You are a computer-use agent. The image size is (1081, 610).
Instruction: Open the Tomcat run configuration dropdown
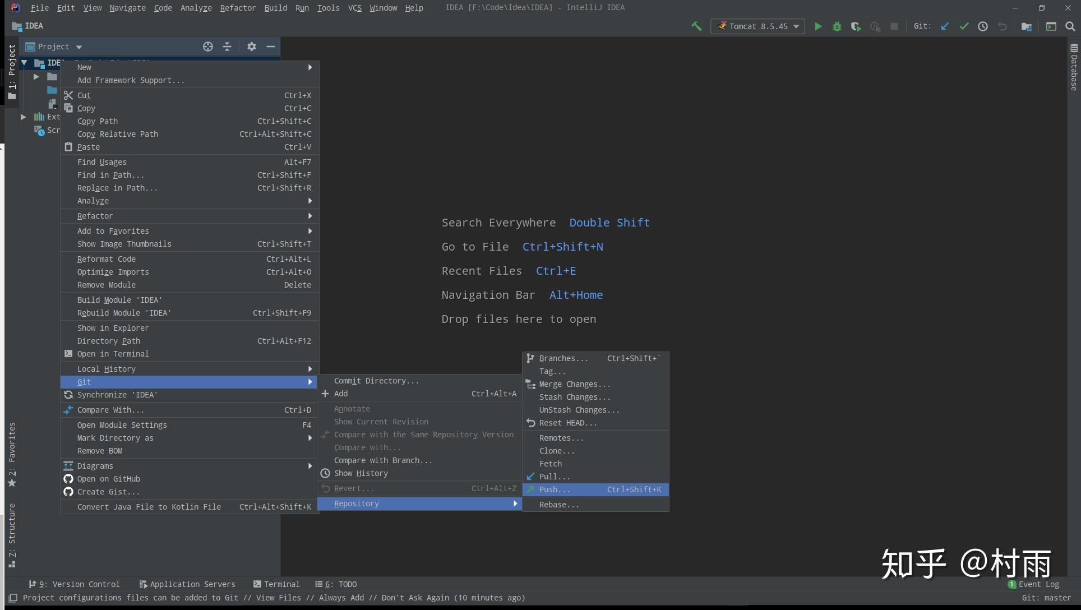[x=797, y=26]
